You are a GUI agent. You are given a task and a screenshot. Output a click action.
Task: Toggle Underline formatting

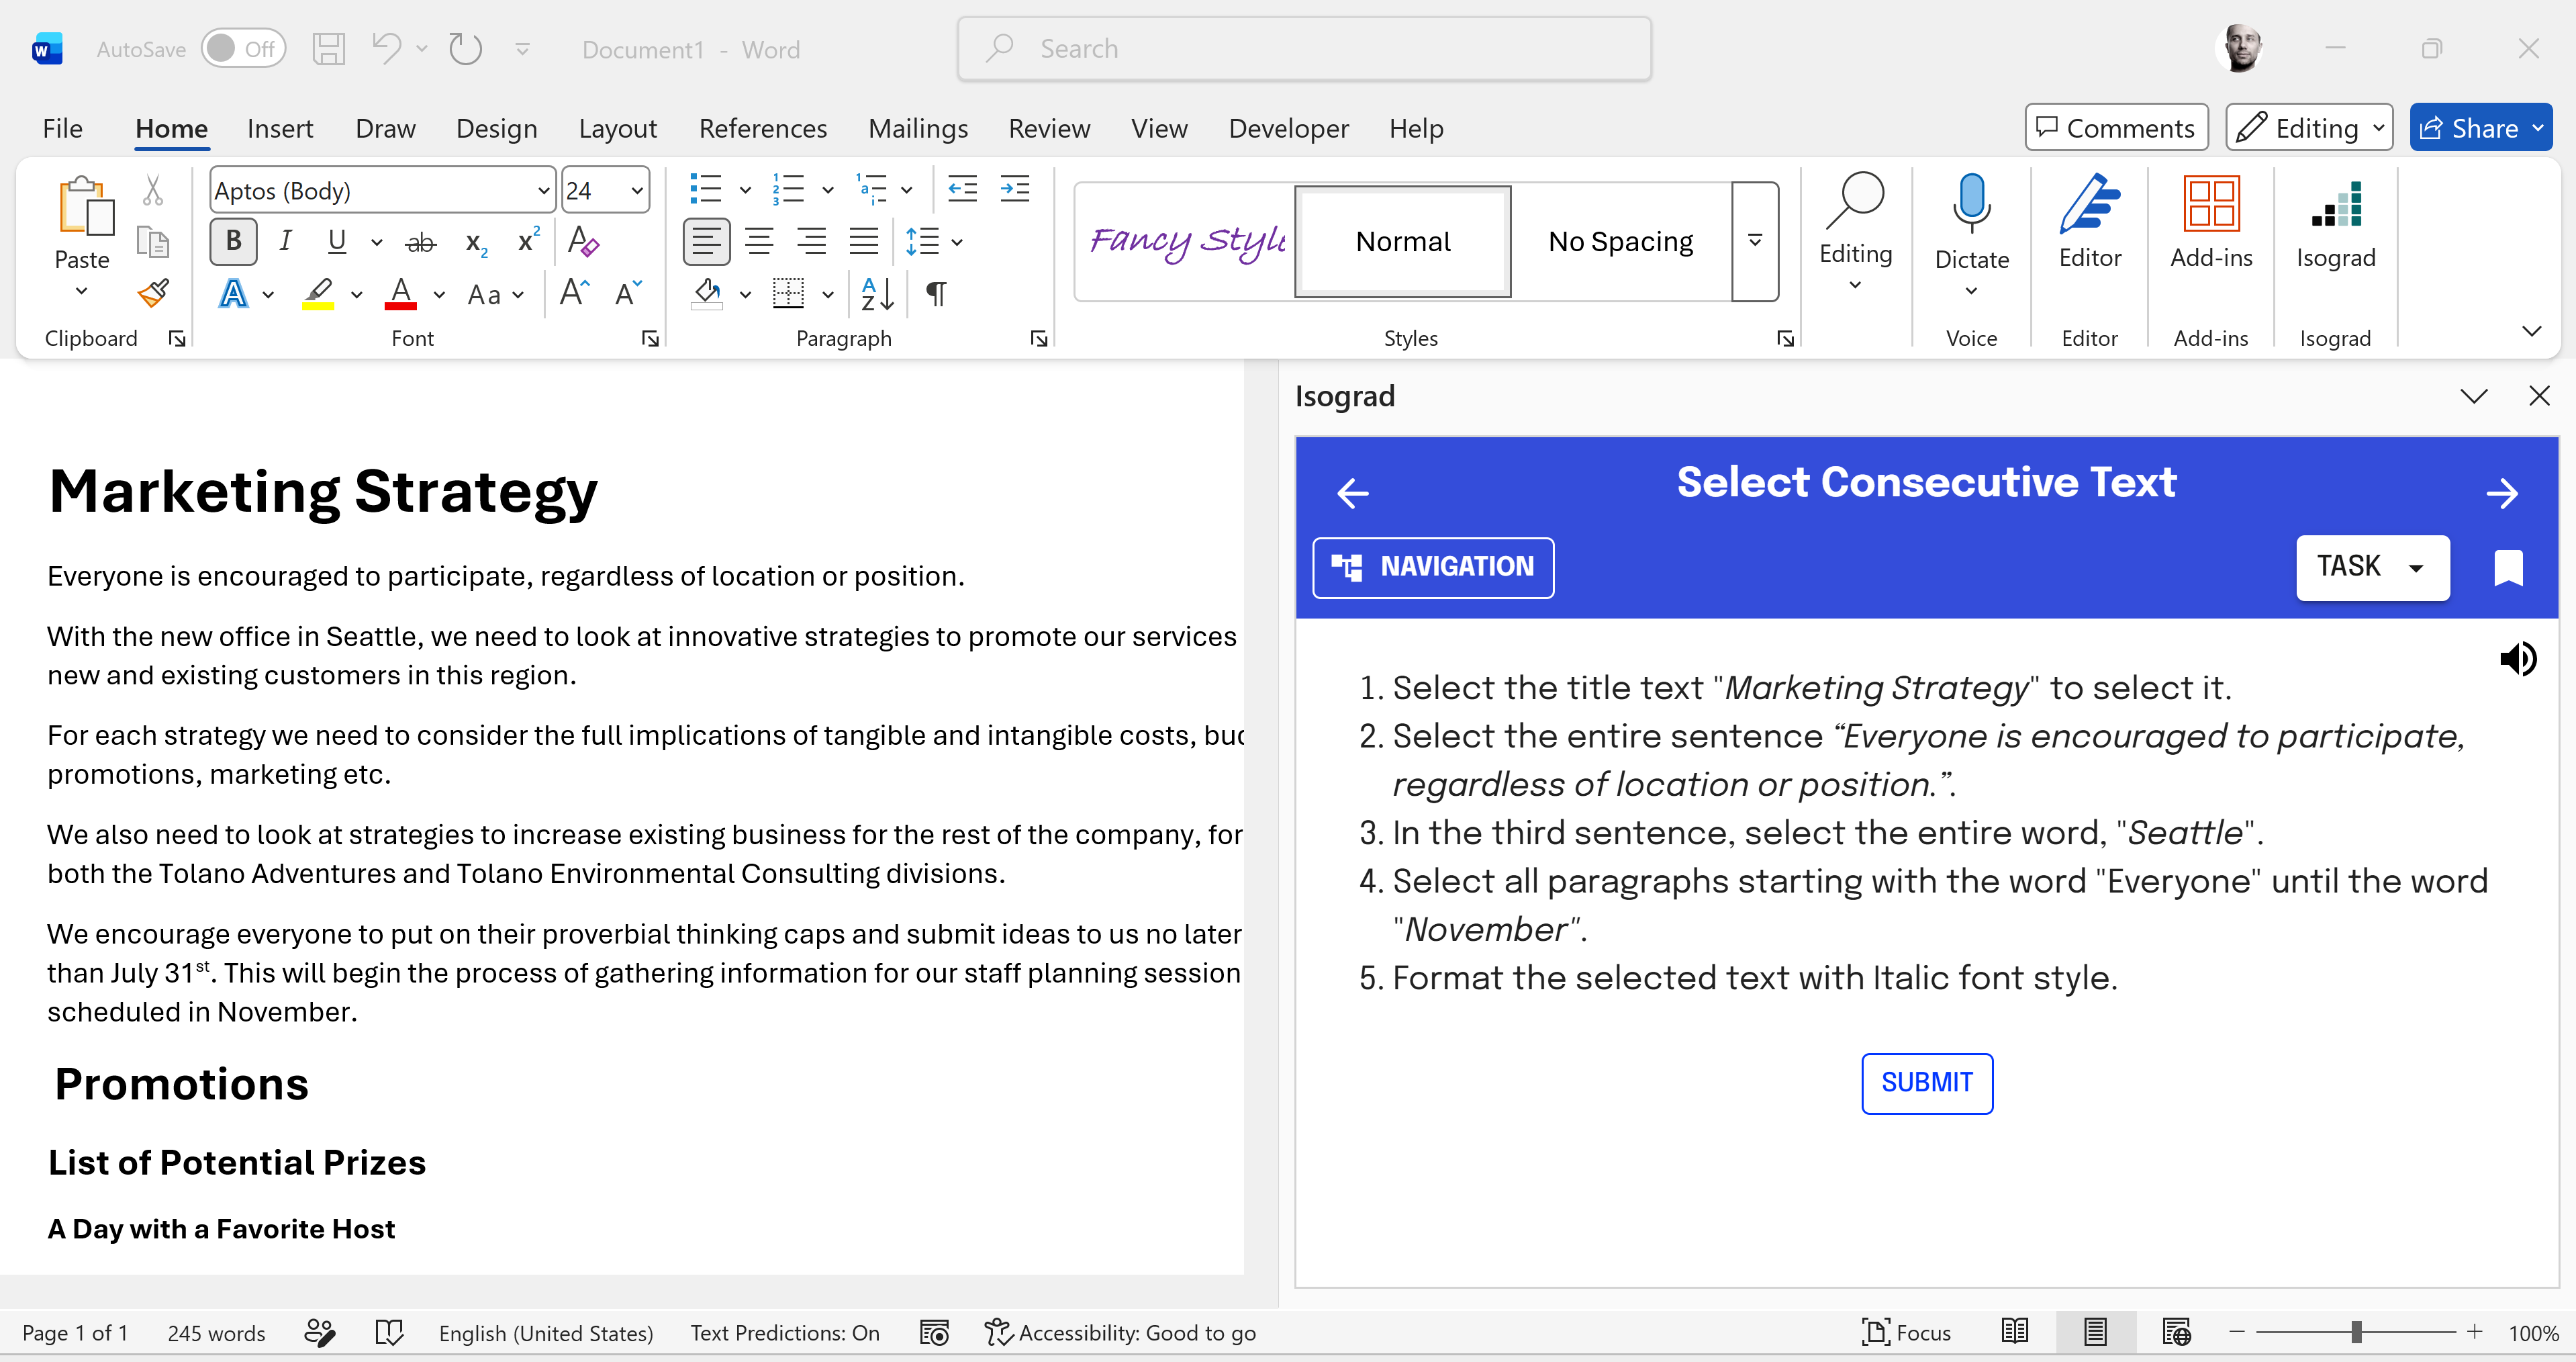(x=337, y=241)
